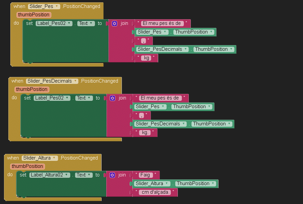This screenshot has height=204, width=303.
Task: Edit the "kg." text string with period
Action: click(x=146, y=132)
